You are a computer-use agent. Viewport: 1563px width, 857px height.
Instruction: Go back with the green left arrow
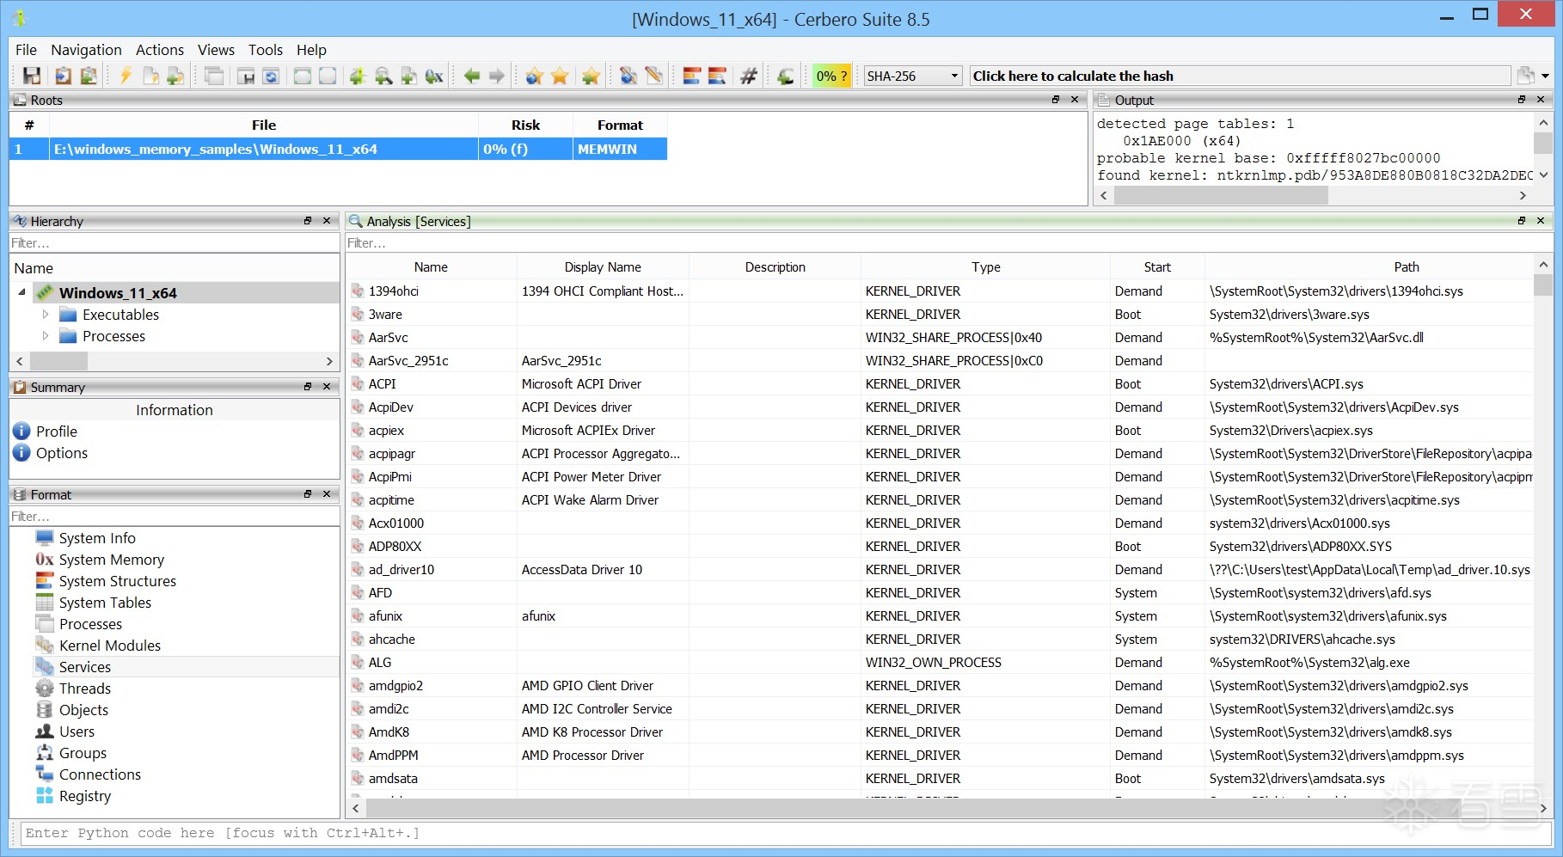click(x=471, y=77)
